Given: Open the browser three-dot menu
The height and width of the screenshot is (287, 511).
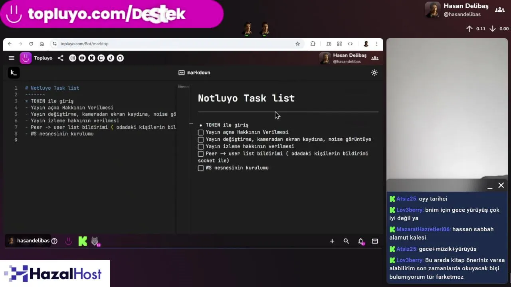Looking at the screenshot, I should (x=376, y=44).
